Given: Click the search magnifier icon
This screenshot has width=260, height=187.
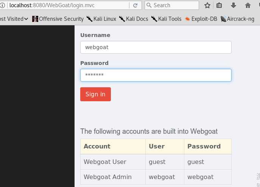Looking at the screenshot, I should click(149, 5).
